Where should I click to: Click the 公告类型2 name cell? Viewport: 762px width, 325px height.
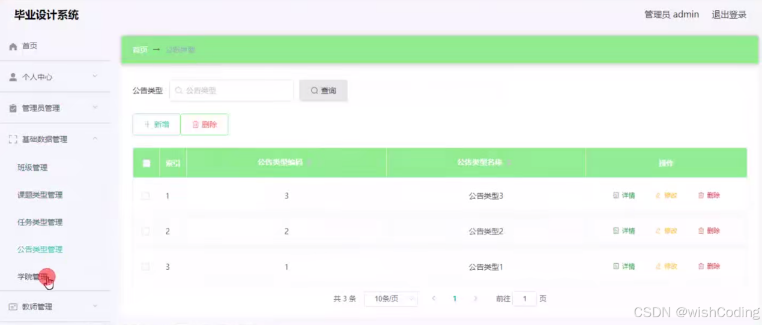(486, 231)
